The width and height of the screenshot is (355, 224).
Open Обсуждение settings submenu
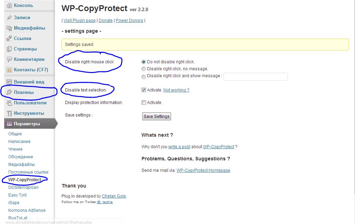[x=21, y=157]
